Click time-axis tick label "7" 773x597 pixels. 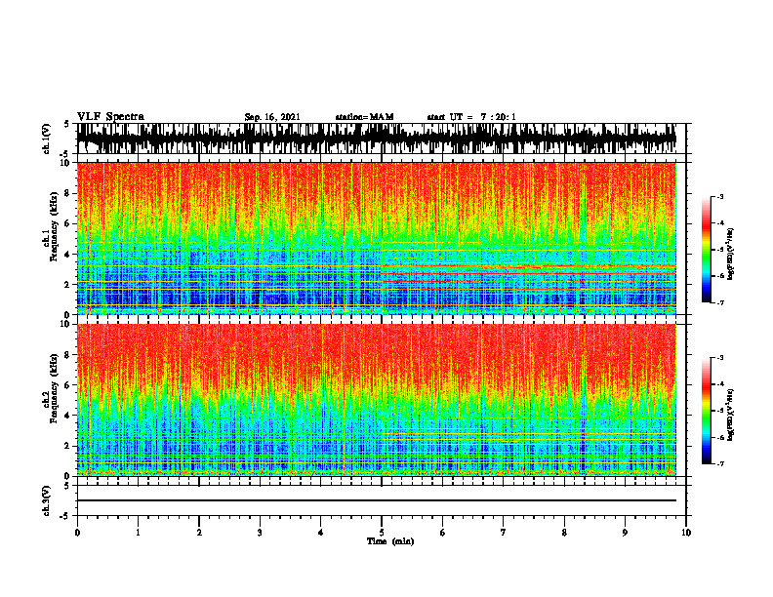[x=504, y=533]
